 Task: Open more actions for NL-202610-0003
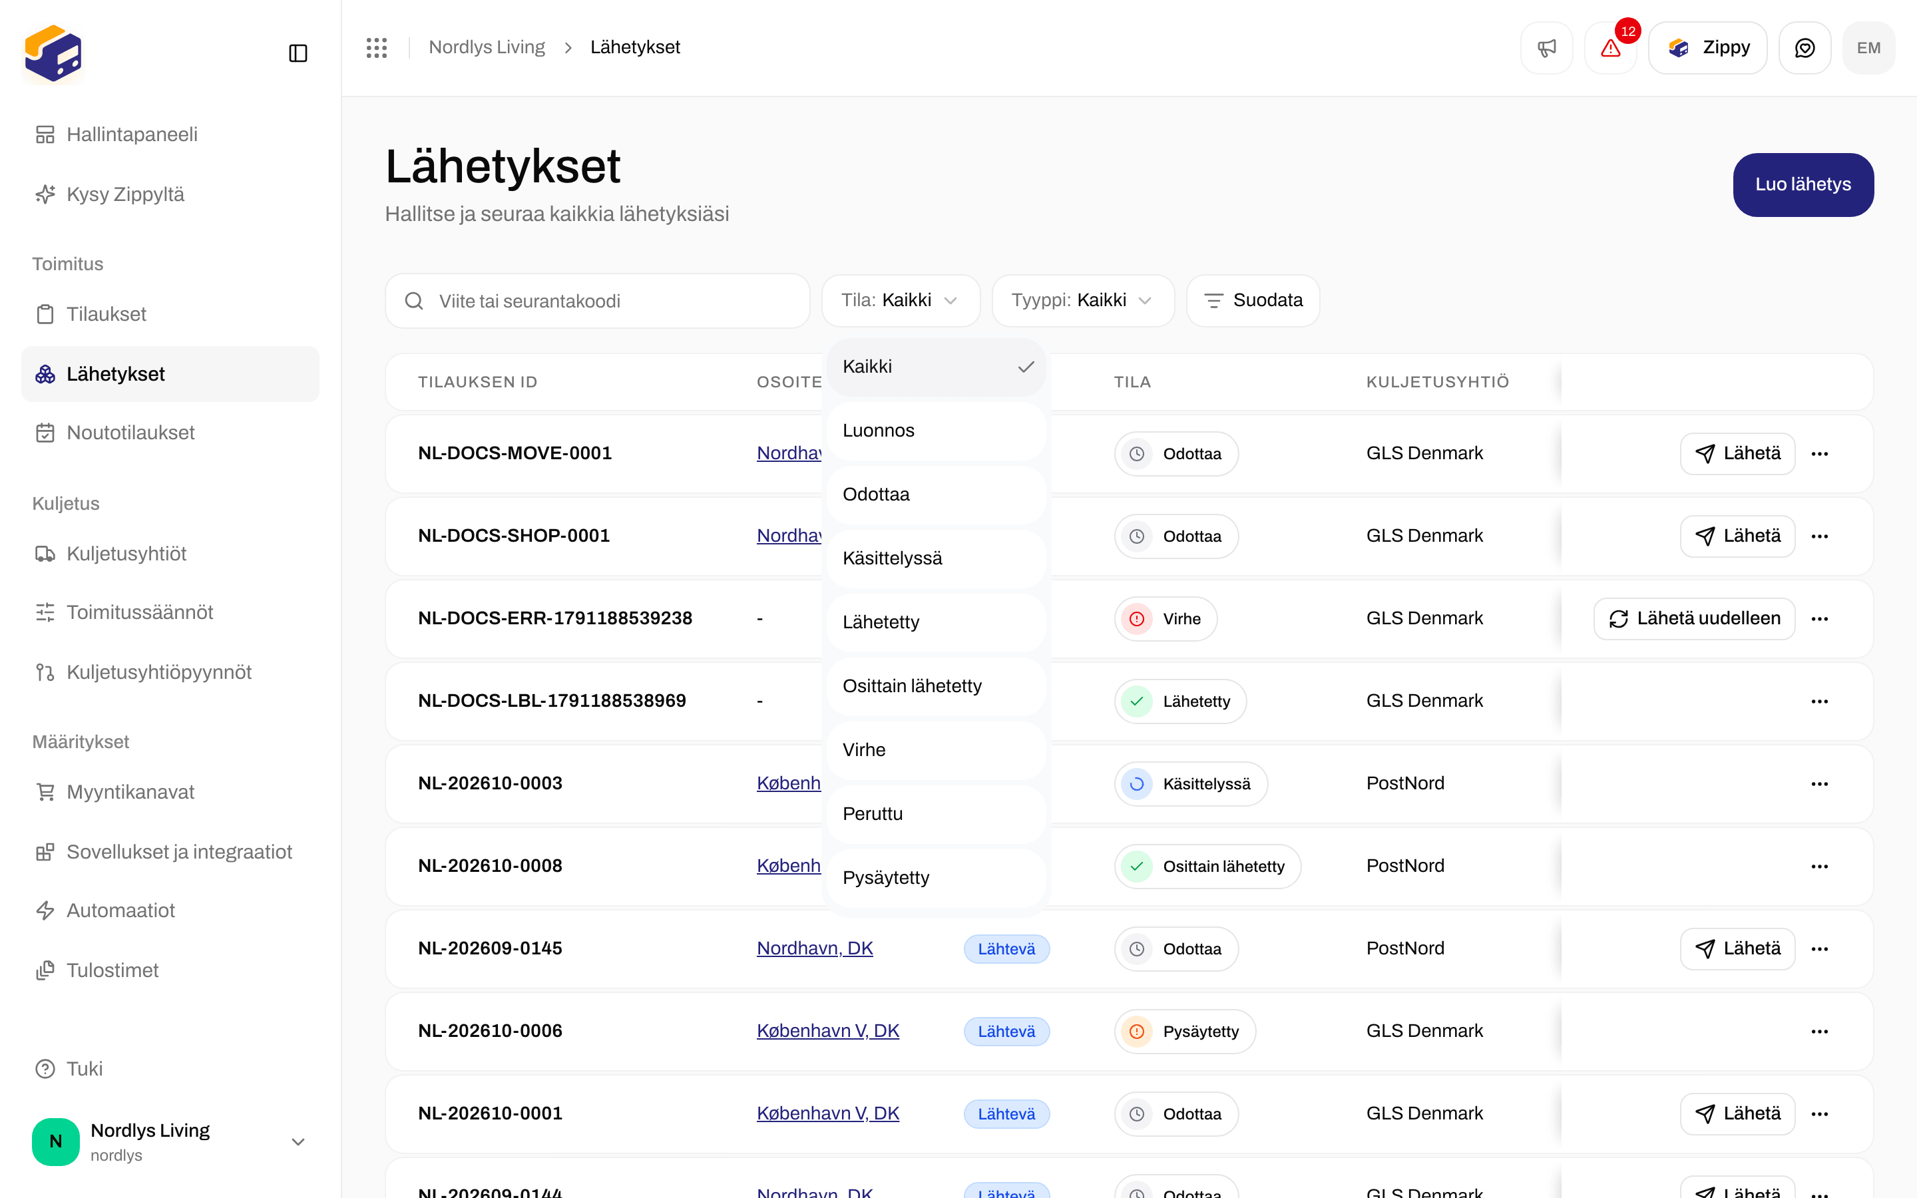coord(1820,783)
